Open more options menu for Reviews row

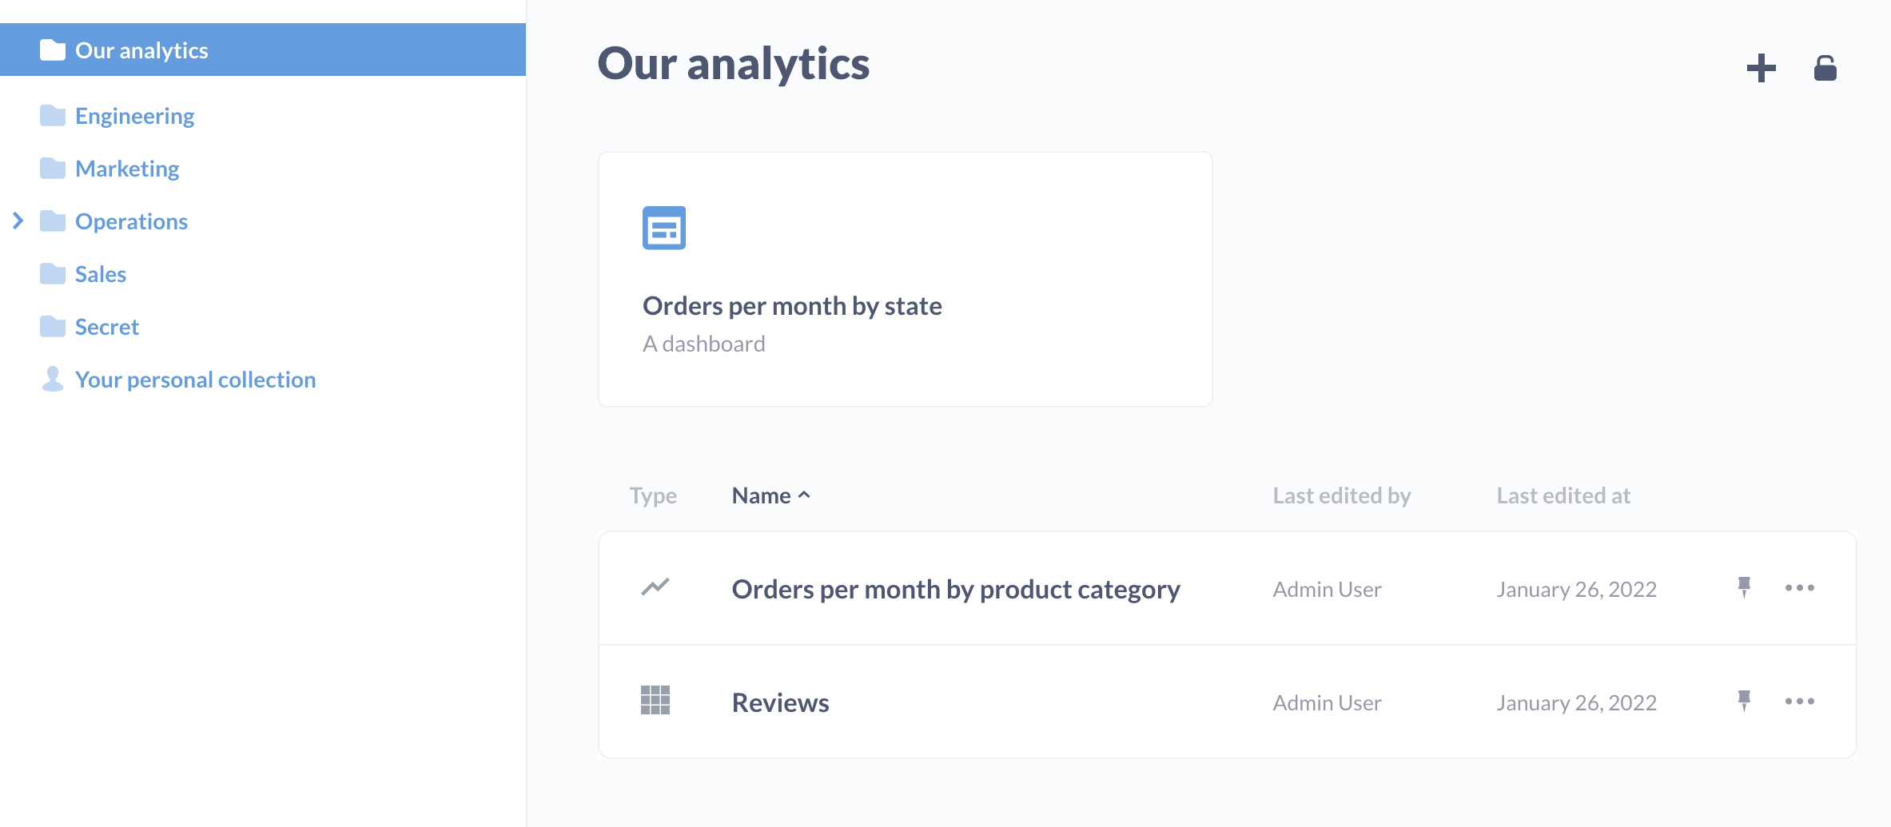click(x=1799, y=701)
